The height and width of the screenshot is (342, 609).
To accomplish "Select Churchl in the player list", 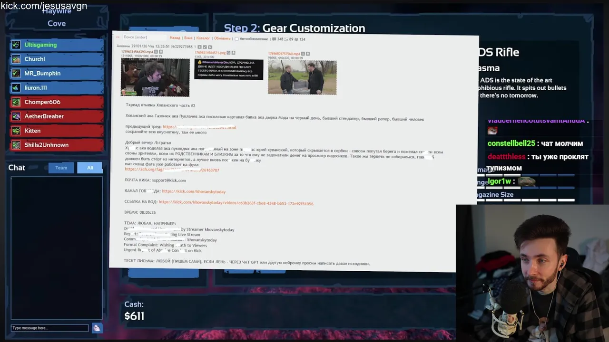I will click(x=57, y=59).
